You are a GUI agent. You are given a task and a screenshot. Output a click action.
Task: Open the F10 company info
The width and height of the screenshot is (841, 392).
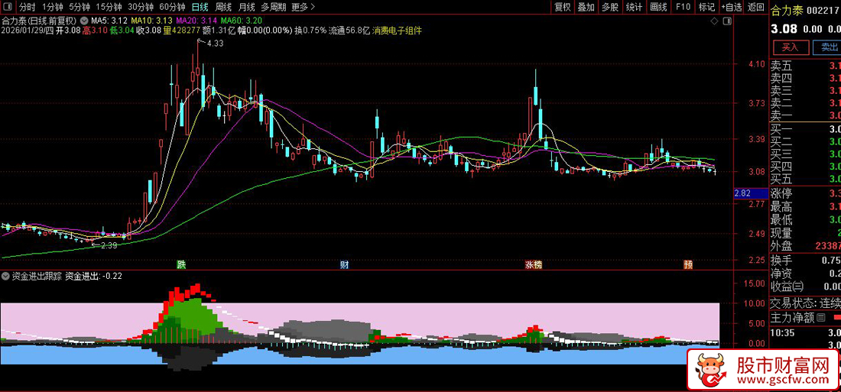[x=682, y=7]
